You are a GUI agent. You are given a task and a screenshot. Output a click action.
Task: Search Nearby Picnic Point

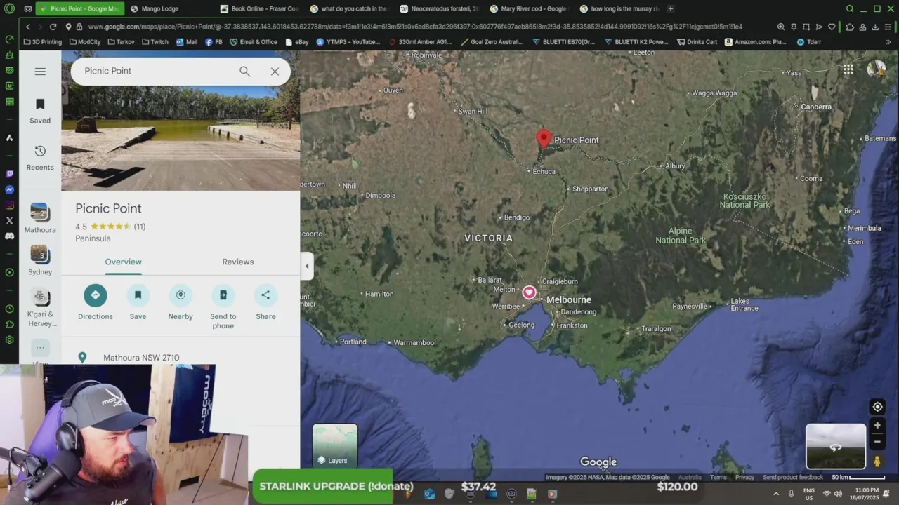[x=181, y=302]
